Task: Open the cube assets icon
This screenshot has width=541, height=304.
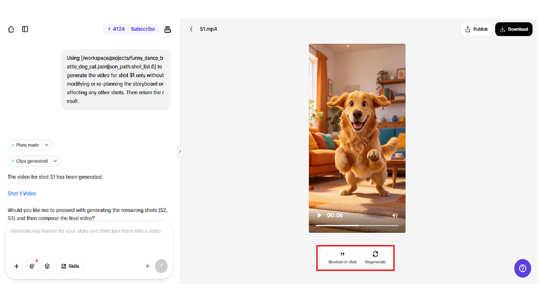Action: (47, 266)
